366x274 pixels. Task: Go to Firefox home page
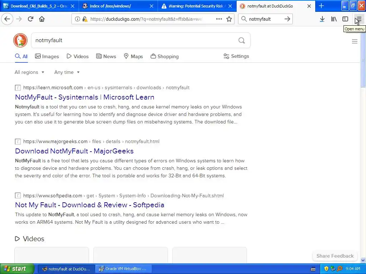(42, 19)
